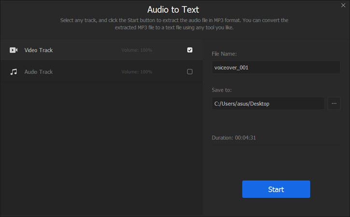
Task: Close the Audio to Text dialog
Action: coord(343,6)
